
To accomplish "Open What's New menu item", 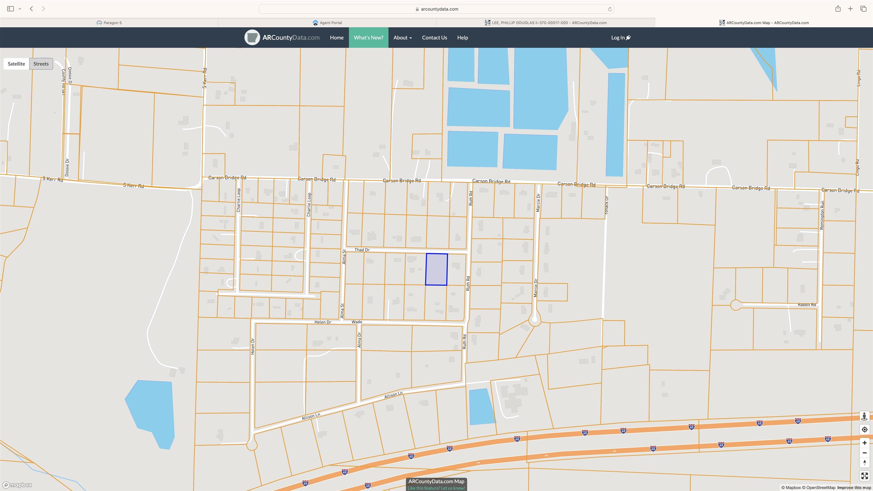I will tap(368, 38).
